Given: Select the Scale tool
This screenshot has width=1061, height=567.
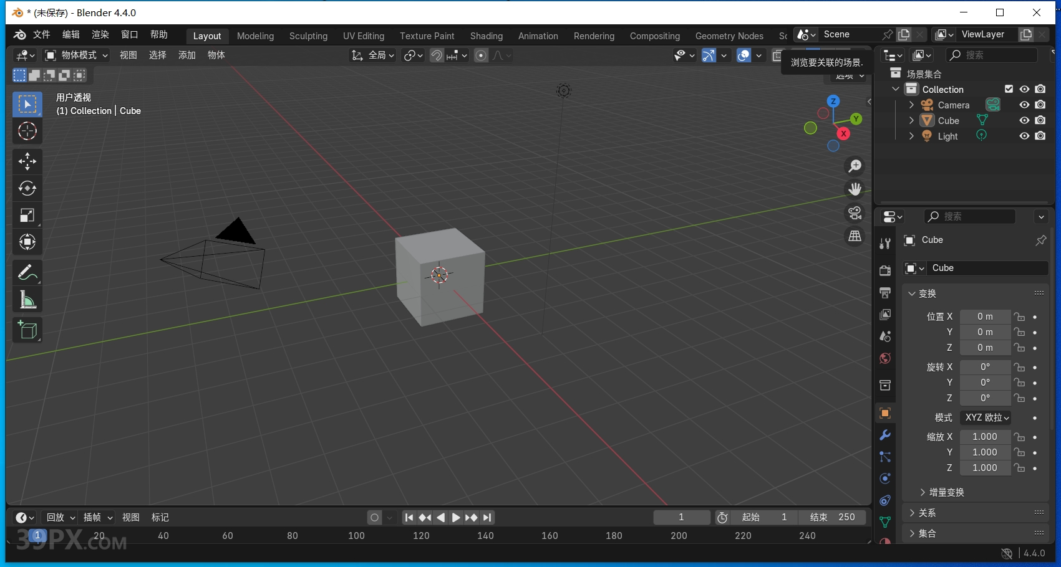Looking at the screenshot, I should tap(27, 214).
